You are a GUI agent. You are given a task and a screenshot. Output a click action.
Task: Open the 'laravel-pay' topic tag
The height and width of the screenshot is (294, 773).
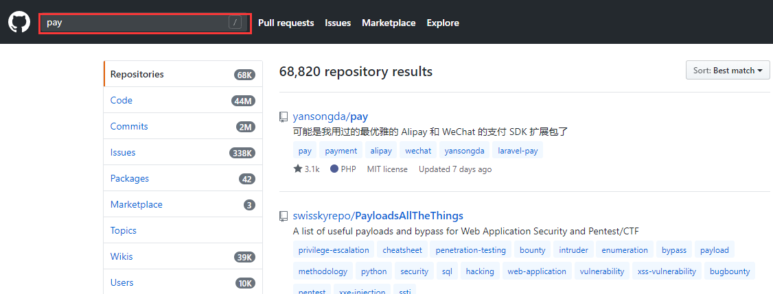tap(518, 151)
